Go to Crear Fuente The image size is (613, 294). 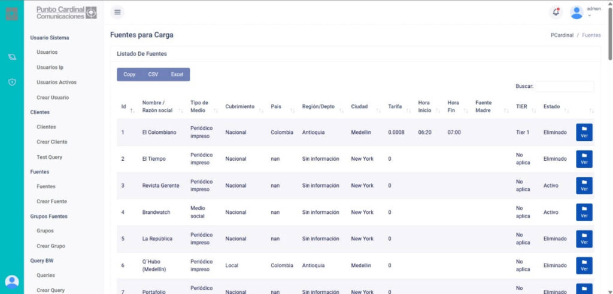point(51,201)
